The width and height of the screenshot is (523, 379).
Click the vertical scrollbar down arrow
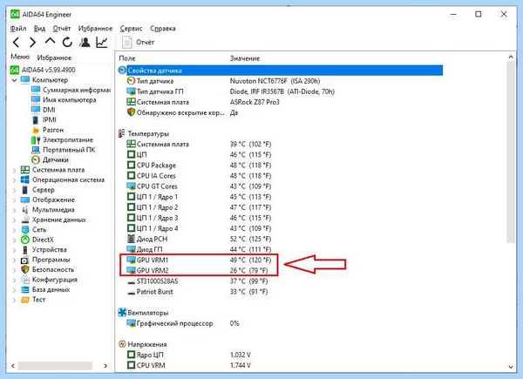click(511, 366)
